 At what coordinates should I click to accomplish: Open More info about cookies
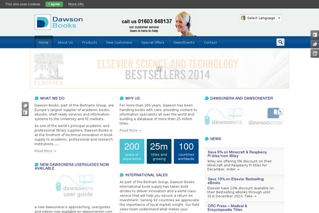[76, 4]
